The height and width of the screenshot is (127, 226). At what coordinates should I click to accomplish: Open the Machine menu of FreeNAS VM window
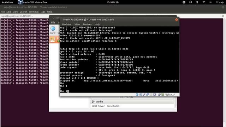point(66,24)
